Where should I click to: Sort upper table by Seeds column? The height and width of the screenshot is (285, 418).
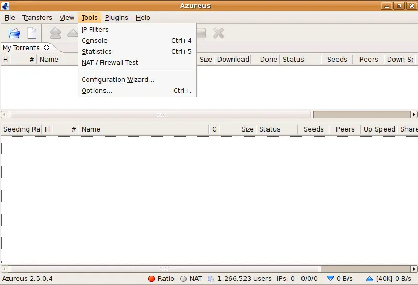(x=337, y=59)
